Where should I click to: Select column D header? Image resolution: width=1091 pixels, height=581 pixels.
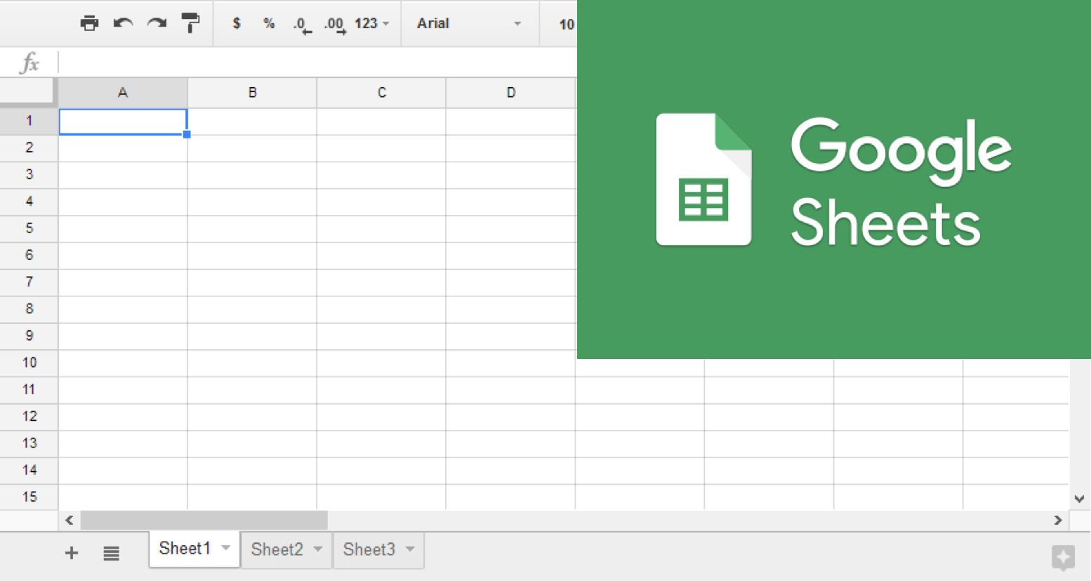(x=510, y=92)
